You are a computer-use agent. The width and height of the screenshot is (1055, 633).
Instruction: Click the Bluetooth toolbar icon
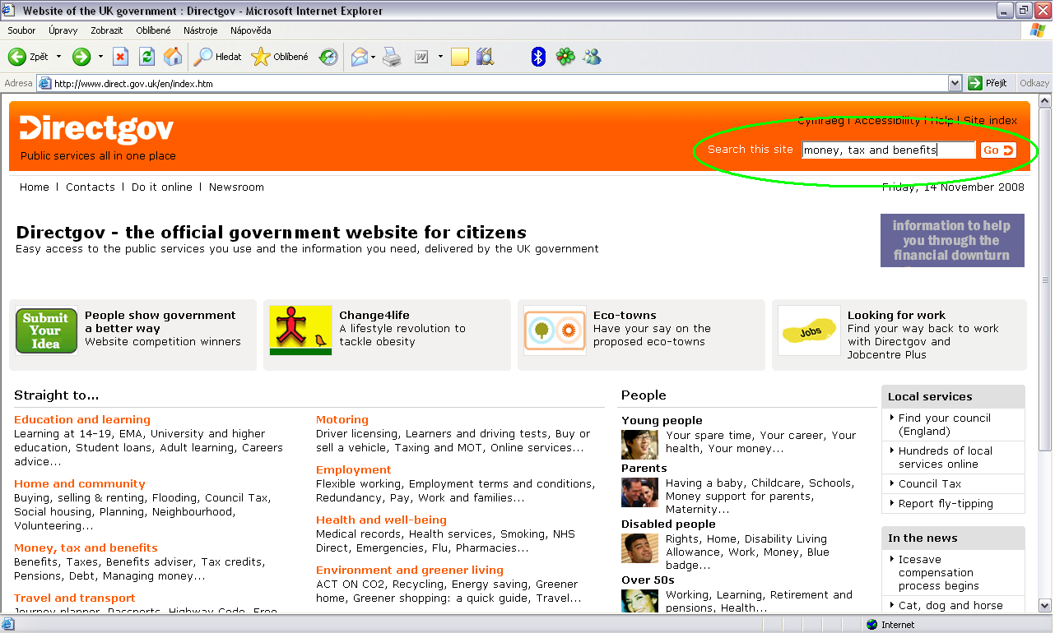click(x=538, y=57)
